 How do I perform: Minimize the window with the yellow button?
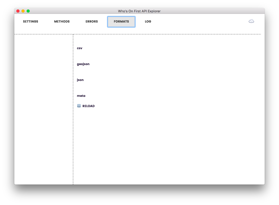pos(23,11)
